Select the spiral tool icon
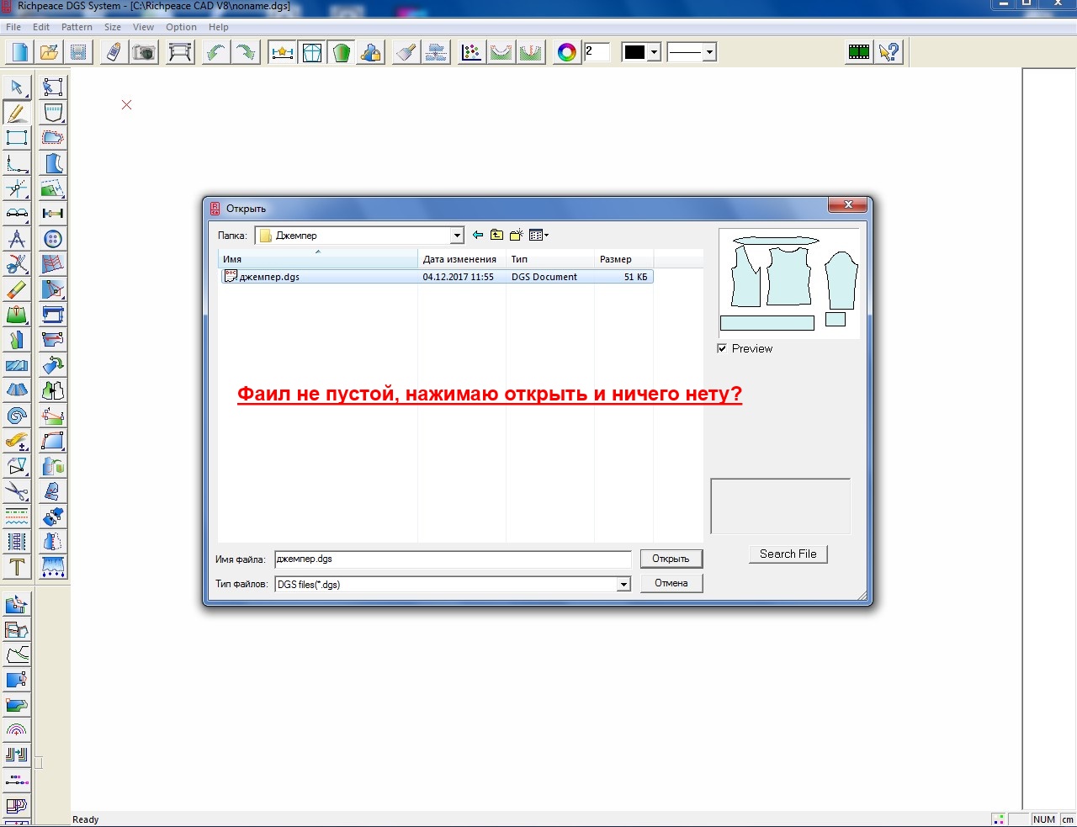Image resolution: width=1077 pixels, height=827 pixels. [x=17, y=415]
